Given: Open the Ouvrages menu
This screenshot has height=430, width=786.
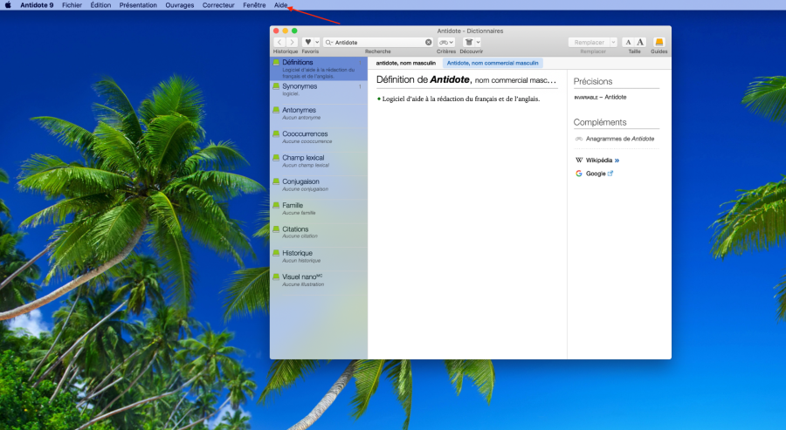Looking at the screenshot, I should pos(179,5).
